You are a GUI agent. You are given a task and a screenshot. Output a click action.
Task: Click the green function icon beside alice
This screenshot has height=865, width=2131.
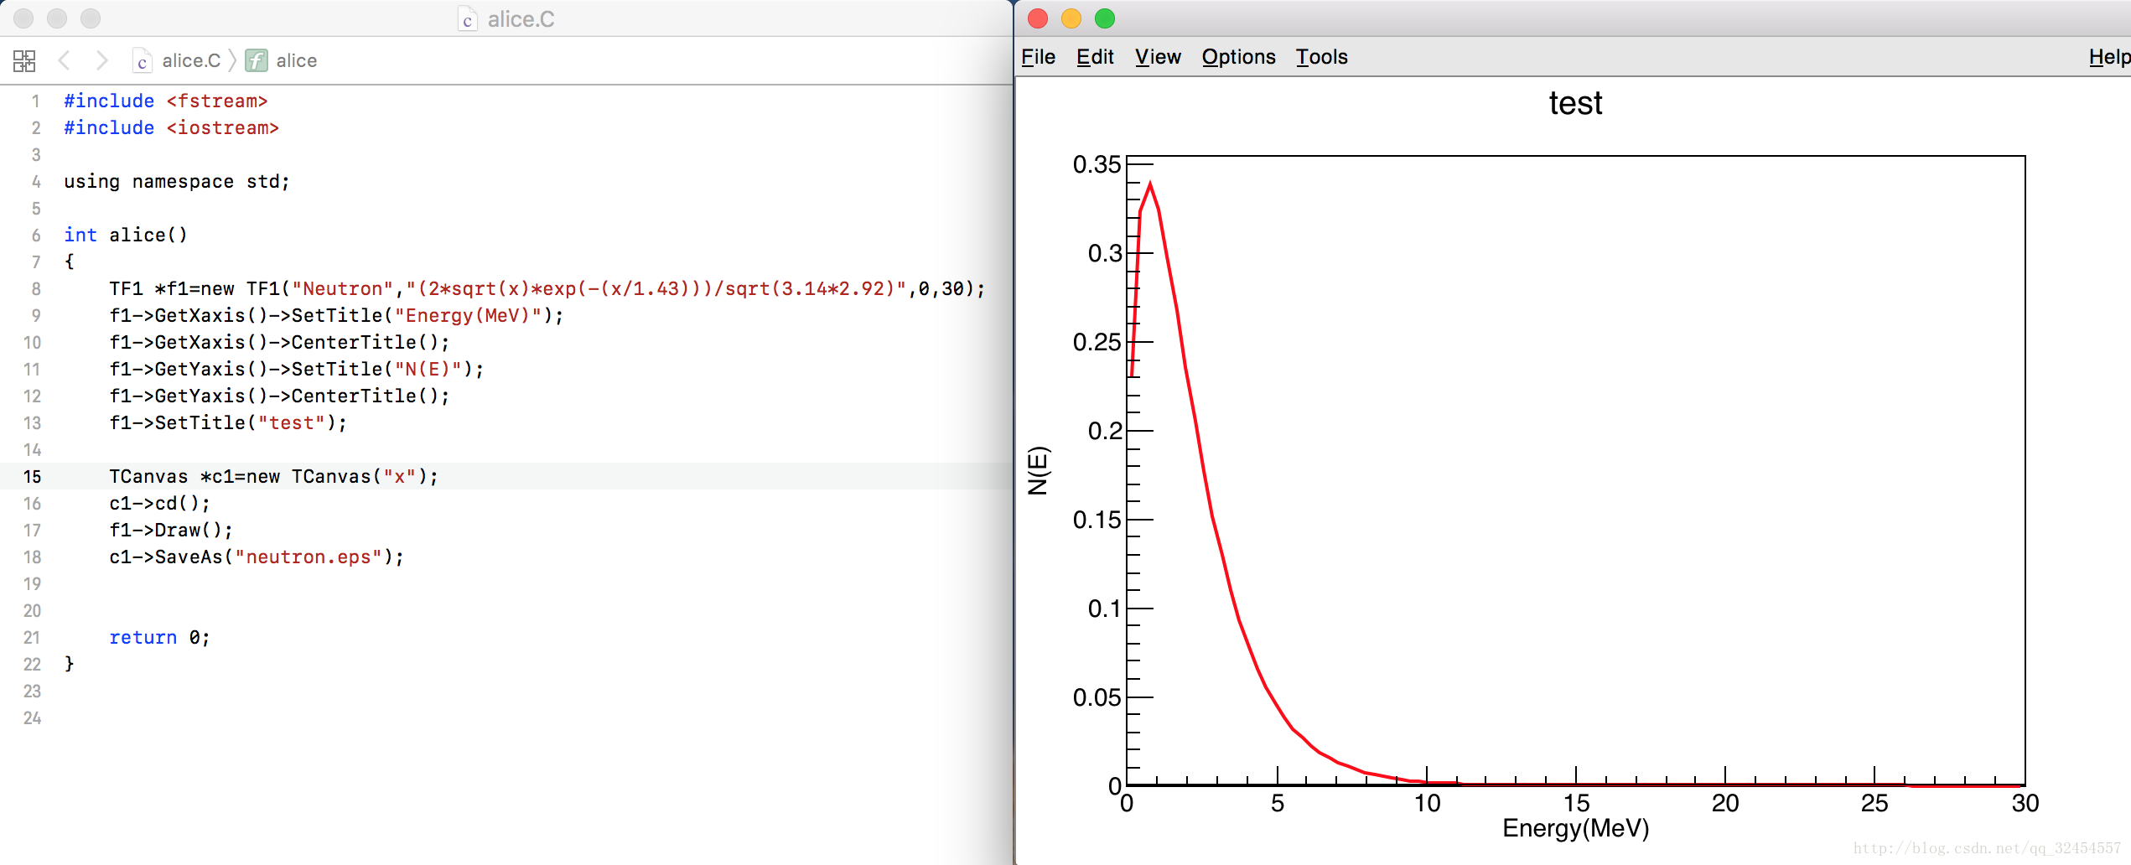pos(257,60)
